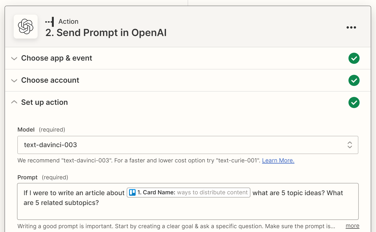The height and width of the screenshot is (232, 376).
Task: Collapse the Set up action chevron
Action: coord(14,102)
